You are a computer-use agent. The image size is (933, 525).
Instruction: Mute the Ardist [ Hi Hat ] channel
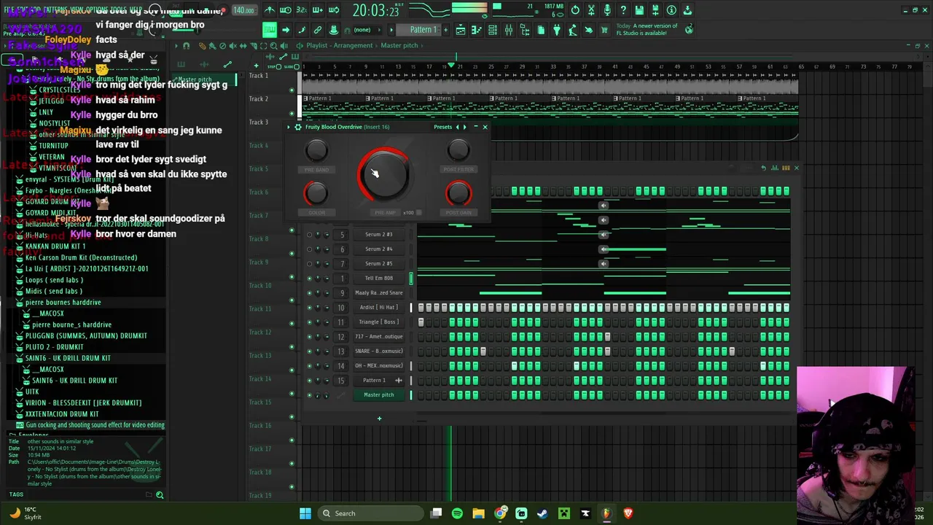pyautogui.click(x=309, y=308)
